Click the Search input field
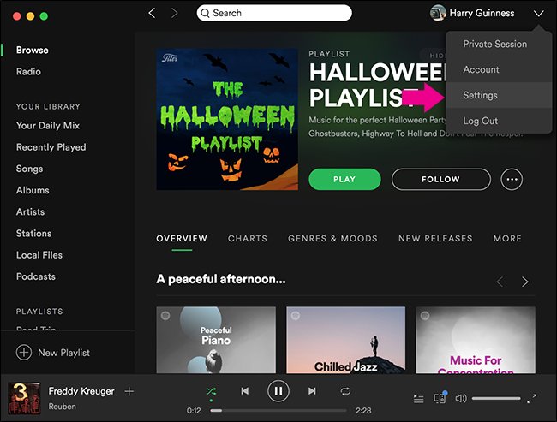This screenshot has height=422, width=557. (274, 13)
